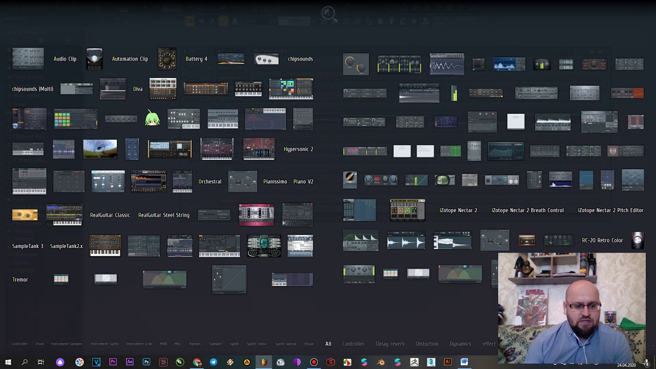Add the Tremor generator
The height and width of the screenshot is (369, 656).
pyautogui.click(x=20, y=279)
